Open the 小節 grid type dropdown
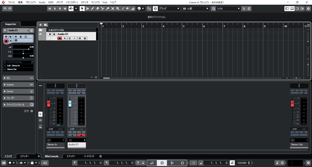Image resolution: width=312 pixels, height=167 pixels. tap(196, 9)
